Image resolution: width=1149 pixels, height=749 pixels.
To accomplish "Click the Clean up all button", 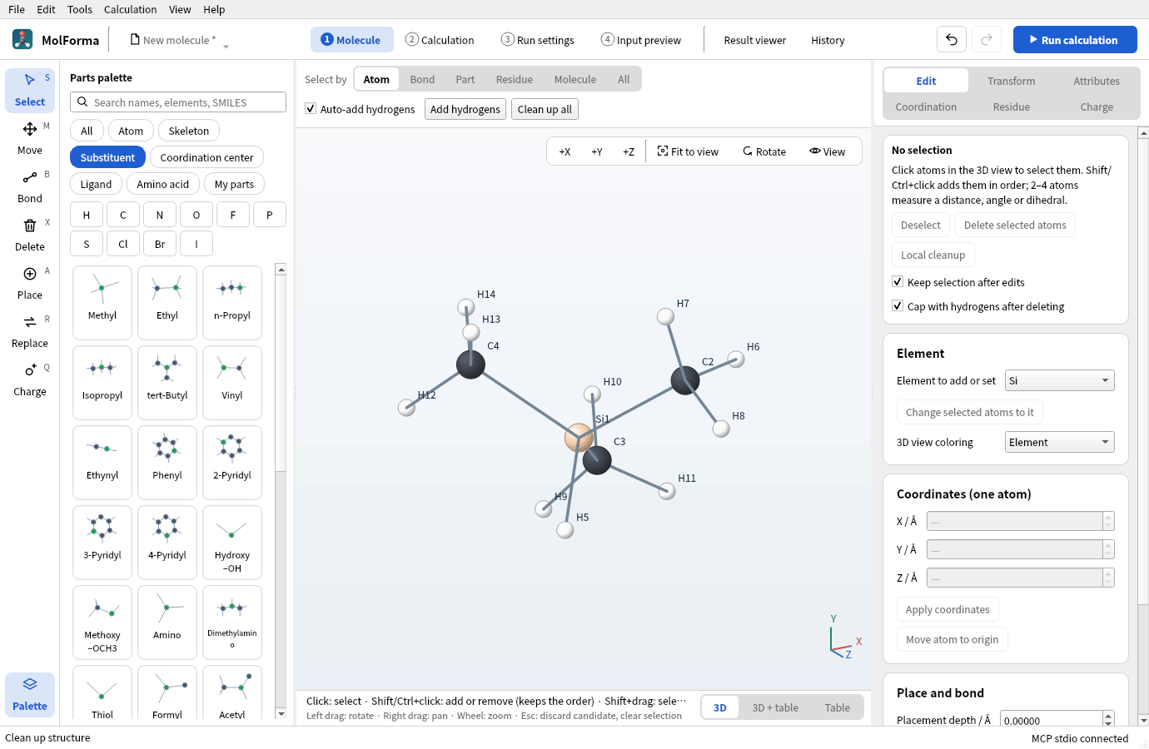I will pyautogui.click(x=545, y=109).
